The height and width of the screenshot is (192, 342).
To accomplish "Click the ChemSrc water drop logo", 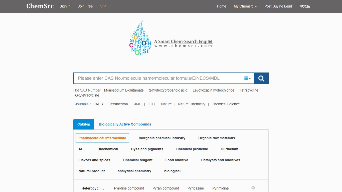I will pos(140,38).
